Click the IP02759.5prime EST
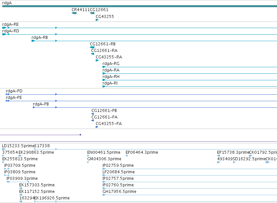This screenshot has width=277, height=203. [190, 169]
